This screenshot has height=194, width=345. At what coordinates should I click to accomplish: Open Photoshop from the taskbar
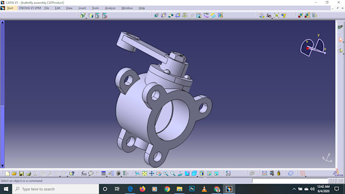pyautogui.click(x=192, y=189)
